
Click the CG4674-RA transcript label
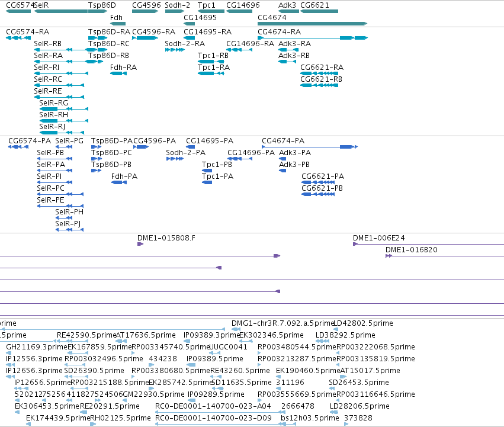tap(280, 32)
